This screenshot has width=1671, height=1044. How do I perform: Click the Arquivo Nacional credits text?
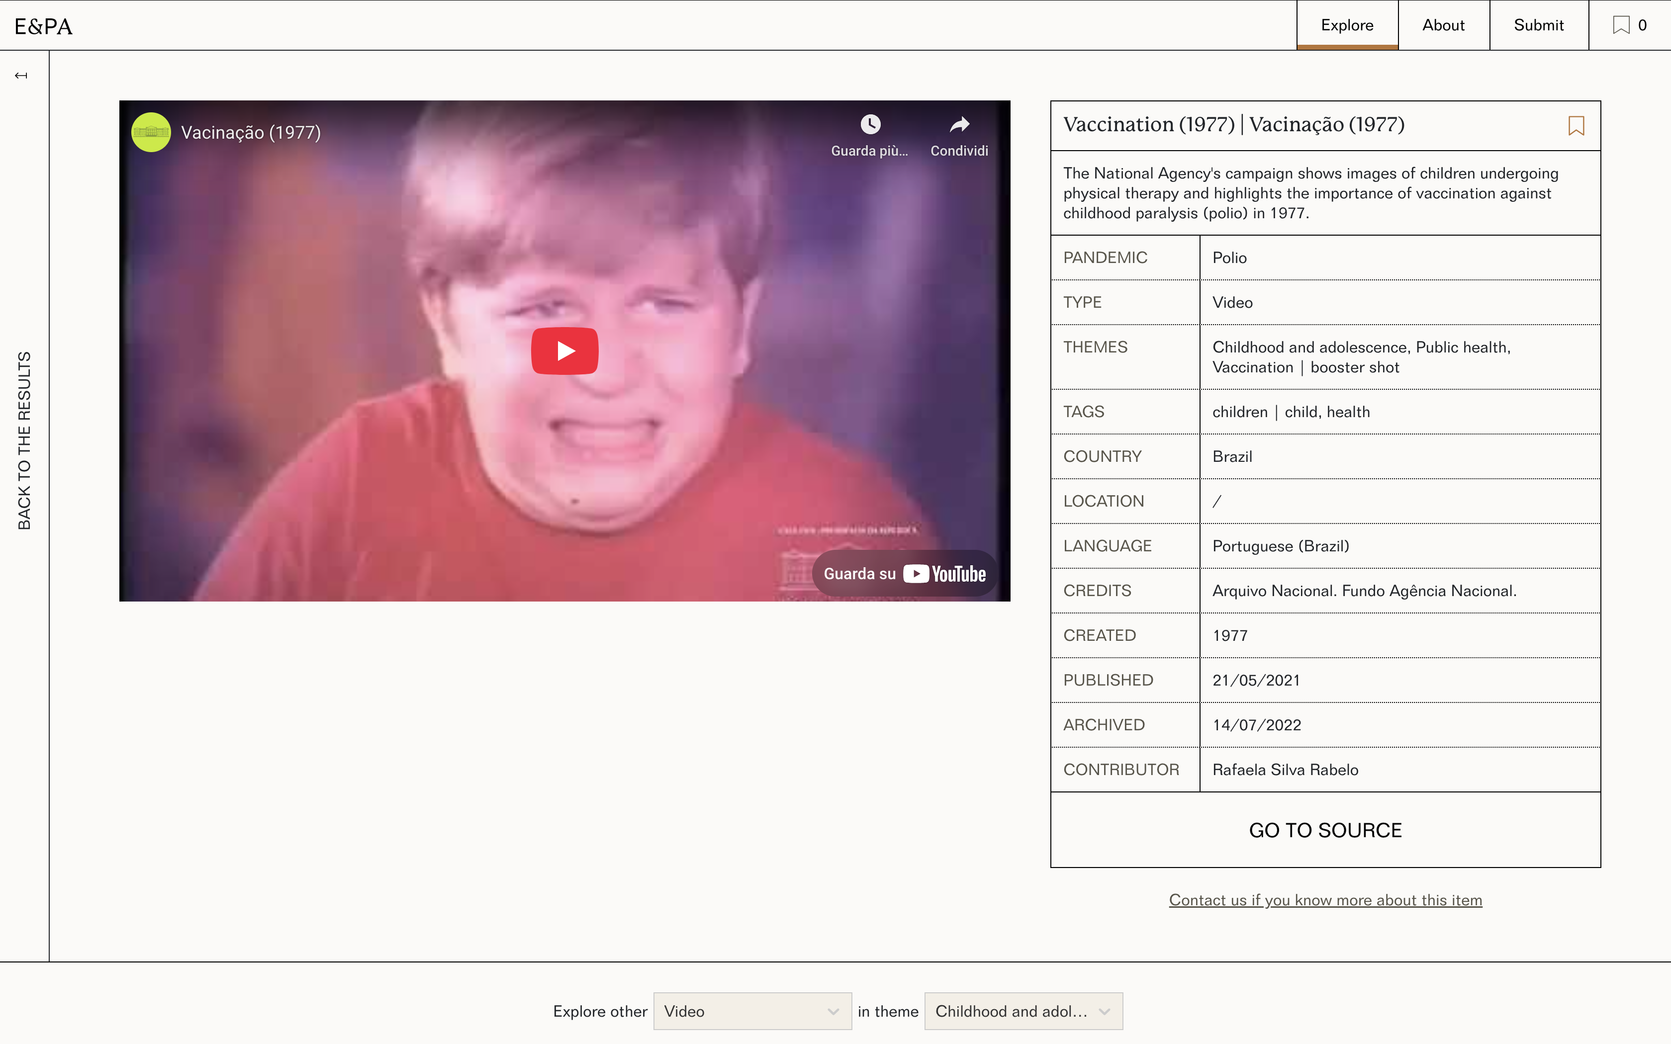click(1365, 591)
